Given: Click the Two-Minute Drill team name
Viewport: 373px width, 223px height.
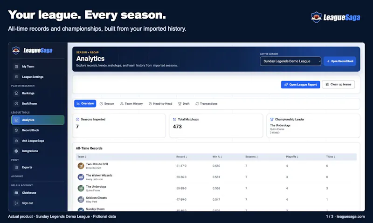Looking at the screenshot, I should coord(97,164).
